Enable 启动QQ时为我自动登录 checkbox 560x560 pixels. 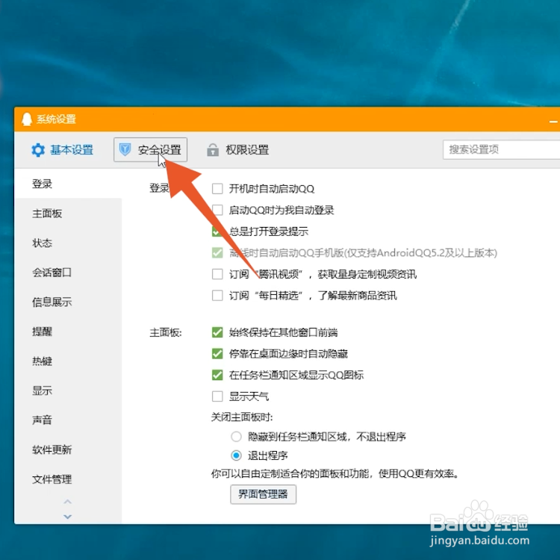[x=217, y=210]
